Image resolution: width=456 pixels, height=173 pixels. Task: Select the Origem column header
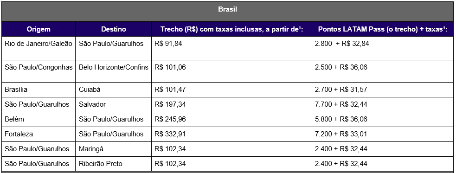click(39, 29)
